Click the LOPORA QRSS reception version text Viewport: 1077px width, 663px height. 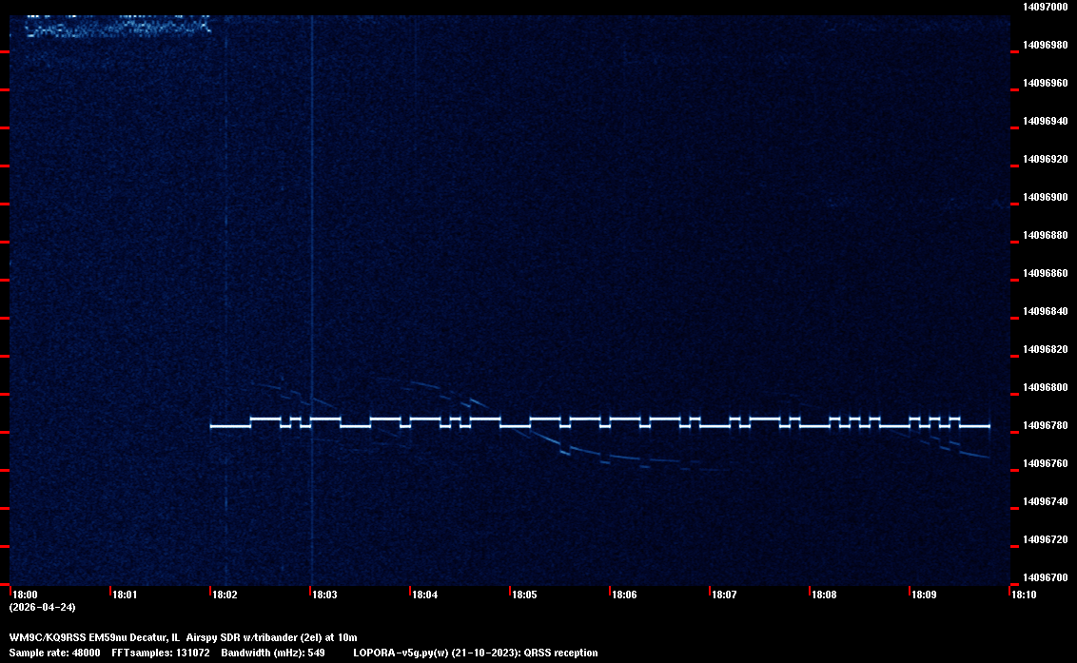475,653
